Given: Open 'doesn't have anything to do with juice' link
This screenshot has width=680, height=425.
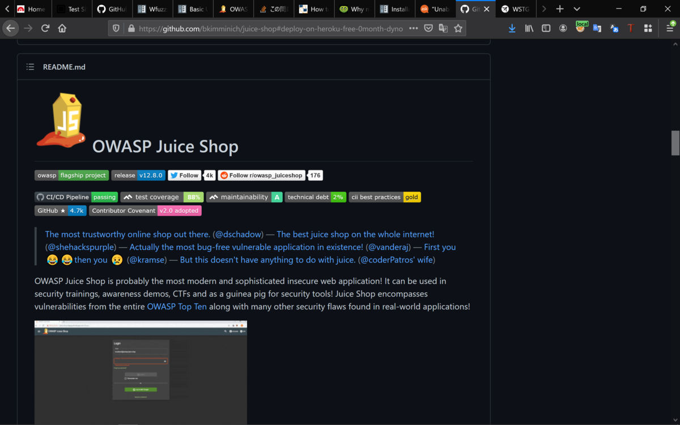Looking at the screenshot, I should [268, 260].
